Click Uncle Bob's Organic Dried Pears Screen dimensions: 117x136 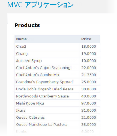[45, 89]
